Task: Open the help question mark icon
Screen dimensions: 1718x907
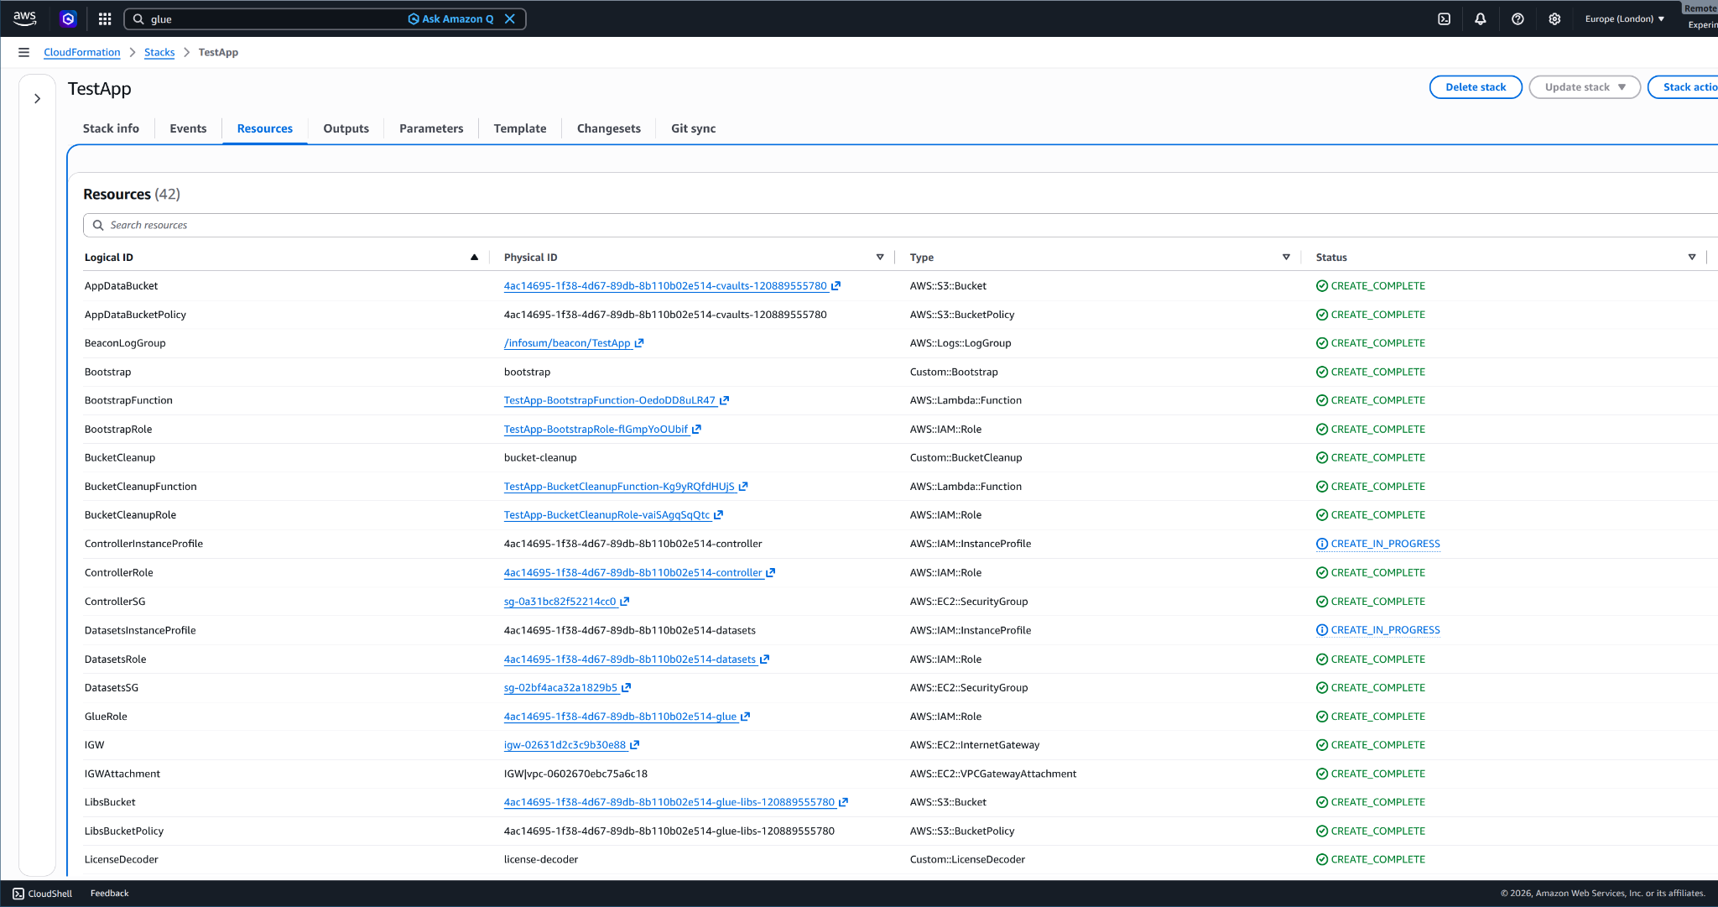Action: [x=1518, y=18]
